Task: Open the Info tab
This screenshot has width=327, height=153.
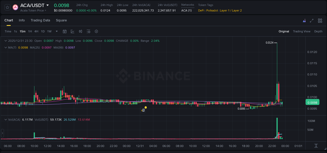Action: [x=22, y=20]
